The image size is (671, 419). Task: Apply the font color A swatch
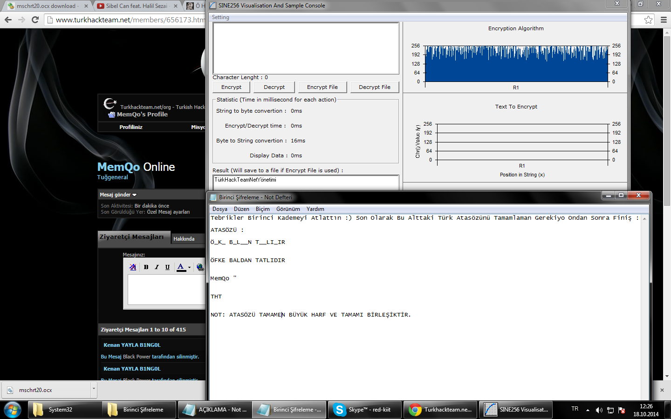pyautogui.click(x=181, y=267)
